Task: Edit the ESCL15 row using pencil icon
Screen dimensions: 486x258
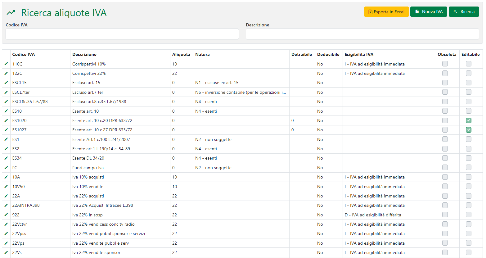Action: [6, 83]
